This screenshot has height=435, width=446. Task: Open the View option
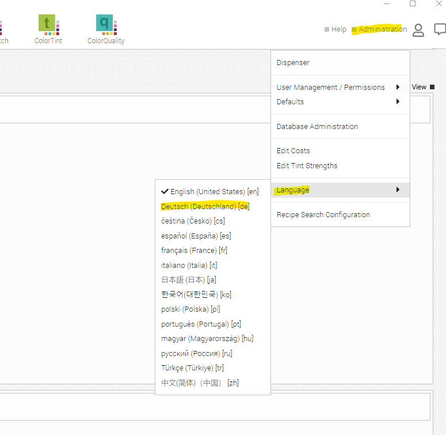423,87
